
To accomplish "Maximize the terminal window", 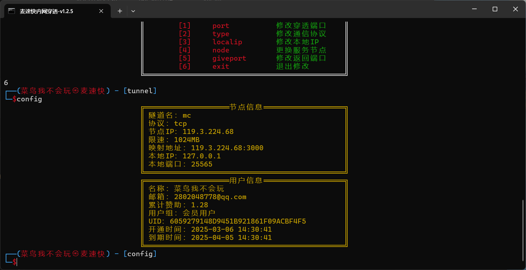I will point(495,9).
